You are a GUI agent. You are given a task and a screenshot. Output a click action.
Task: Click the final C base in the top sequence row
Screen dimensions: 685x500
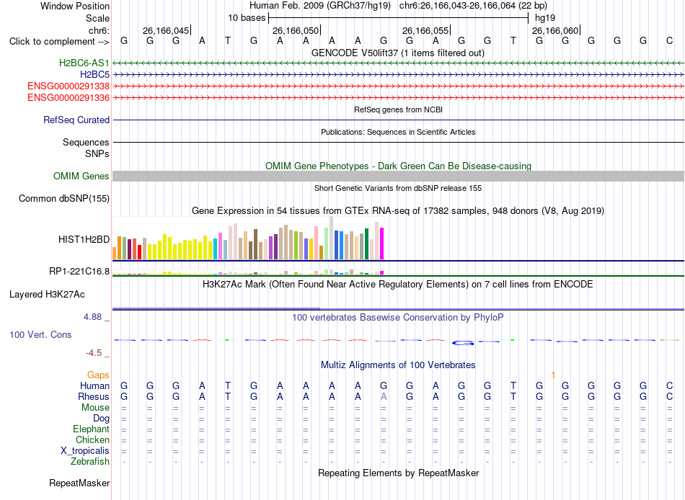tap(669, 40)
